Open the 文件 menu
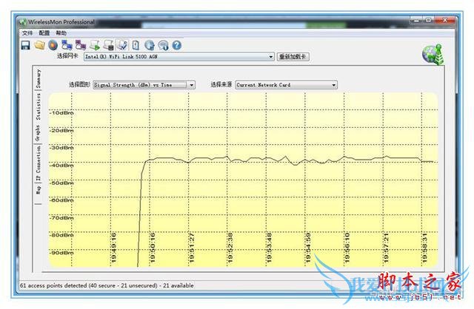 click(x=27, y=33)
